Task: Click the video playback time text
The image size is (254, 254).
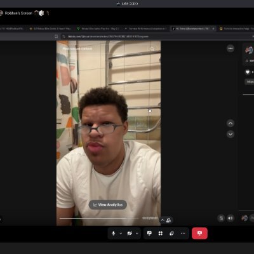Action: click(x=150, y=218)
